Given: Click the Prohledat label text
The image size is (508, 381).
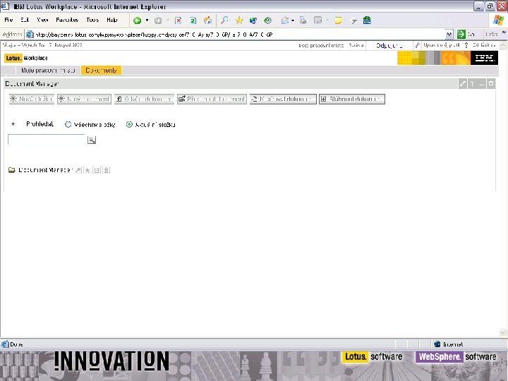Looking at the screenshot, I should click(40, 124).
